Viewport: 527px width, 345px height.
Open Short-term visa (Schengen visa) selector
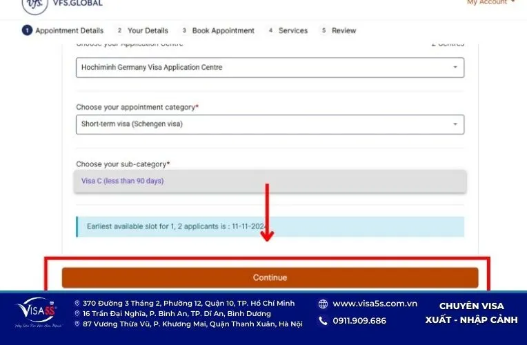270,124
